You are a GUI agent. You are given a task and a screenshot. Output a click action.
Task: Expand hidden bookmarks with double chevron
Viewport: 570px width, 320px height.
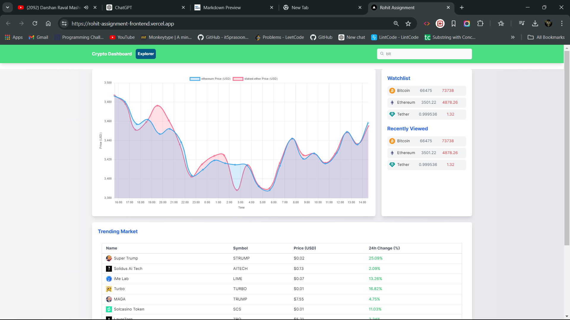[513, 37]
